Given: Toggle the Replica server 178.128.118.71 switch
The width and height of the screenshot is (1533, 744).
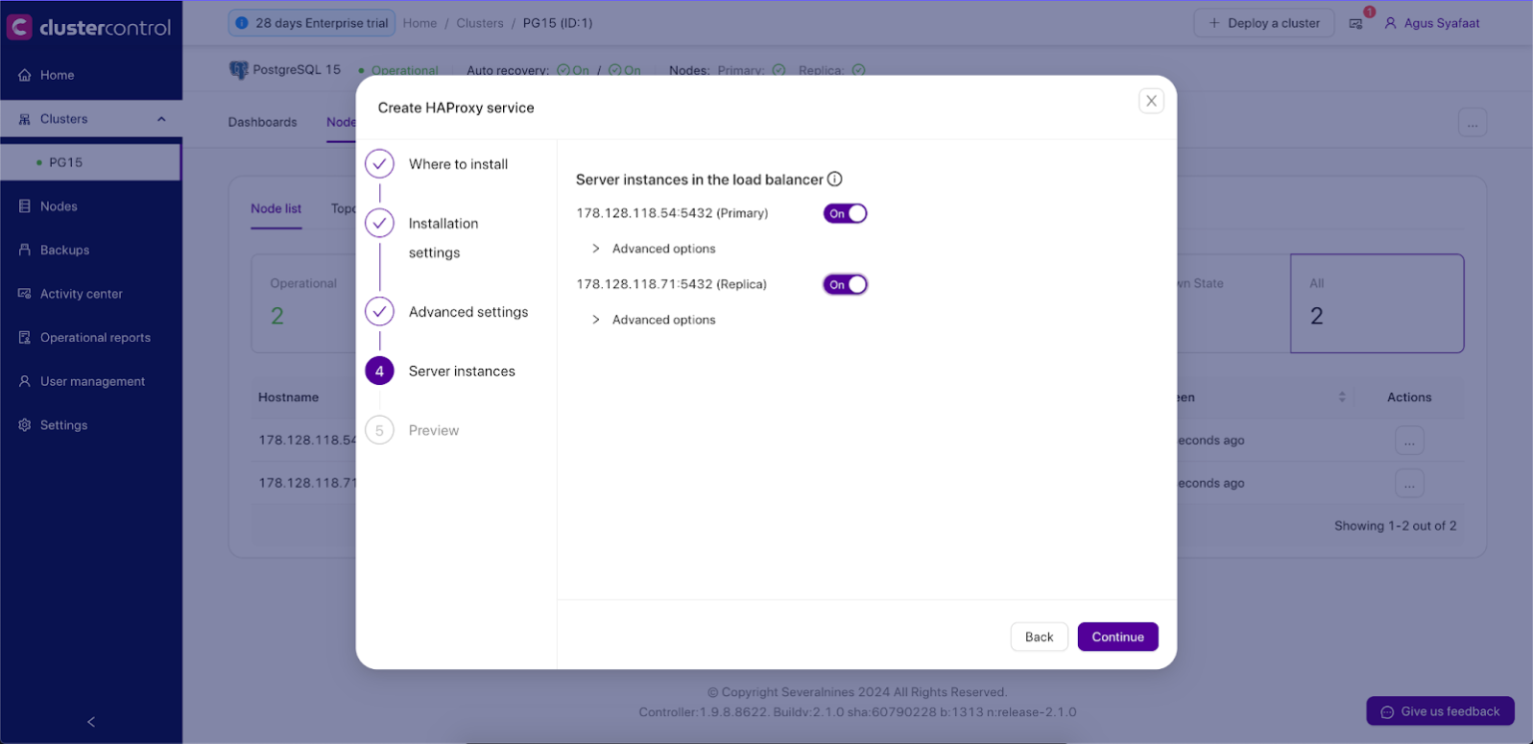Looking at the screenshot, I should pos(845,285).
